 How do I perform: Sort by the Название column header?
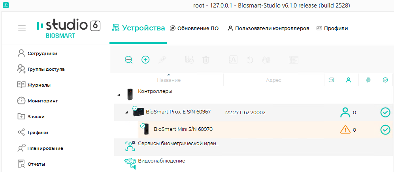click(x=169, y=80)
